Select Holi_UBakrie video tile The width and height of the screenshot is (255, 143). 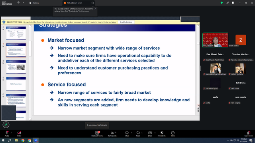(x=215, y=40)
